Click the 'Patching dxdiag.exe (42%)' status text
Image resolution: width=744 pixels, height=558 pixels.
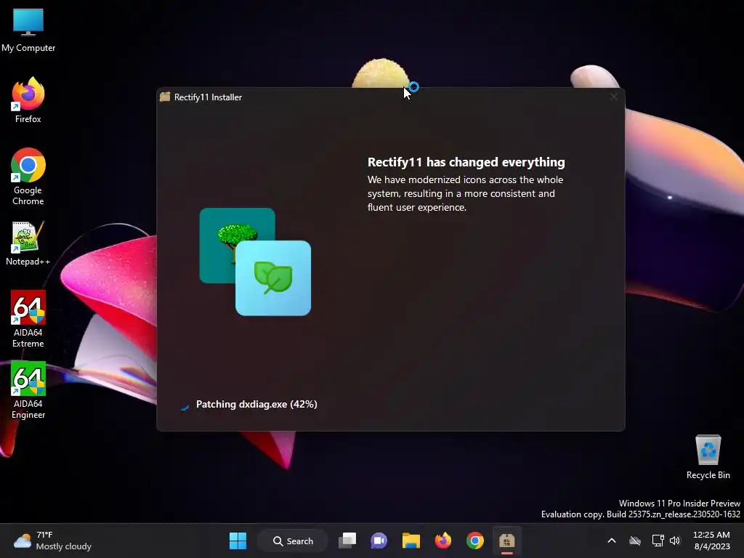256,404
